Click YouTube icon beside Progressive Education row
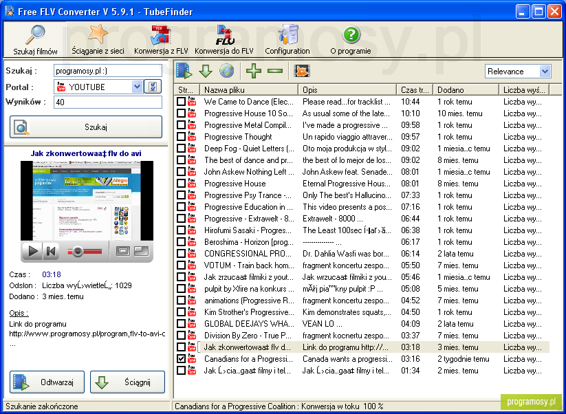 coord(192,207)
